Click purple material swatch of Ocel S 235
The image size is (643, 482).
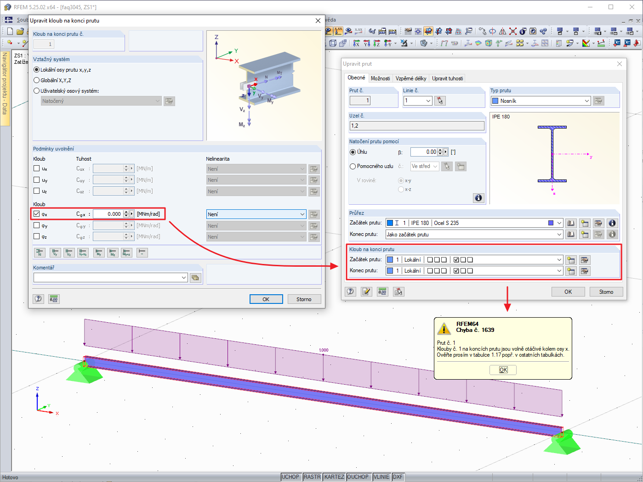pyautogui.click(x=551, y=223)
